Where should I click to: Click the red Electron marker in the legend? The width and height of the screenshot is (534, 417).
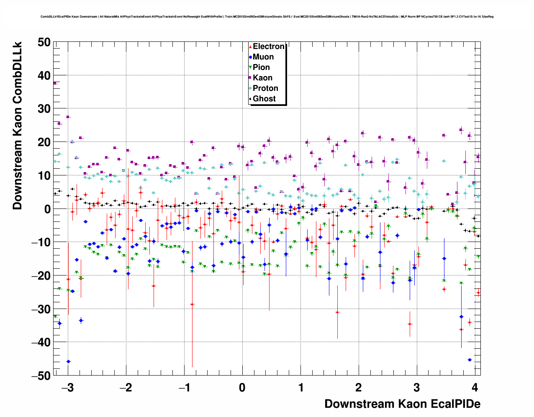250,47
